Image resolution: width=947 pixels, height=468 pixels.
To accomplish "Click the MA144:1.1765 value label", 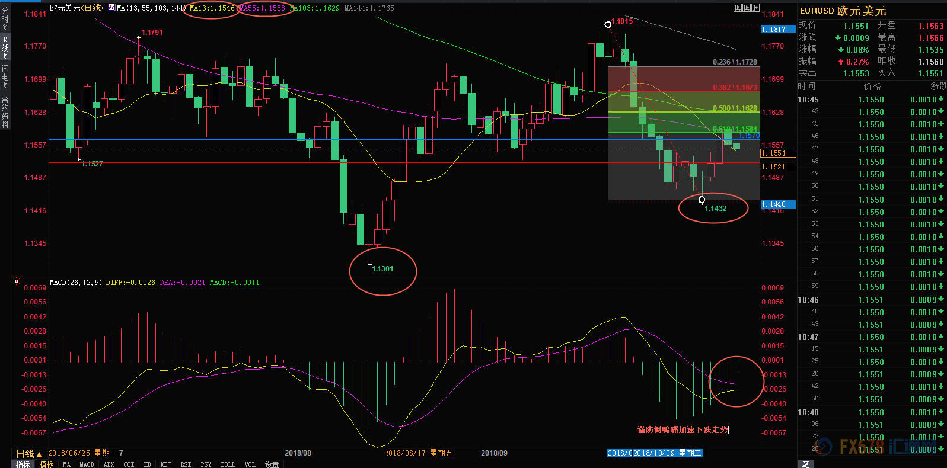I will (369, 8).
